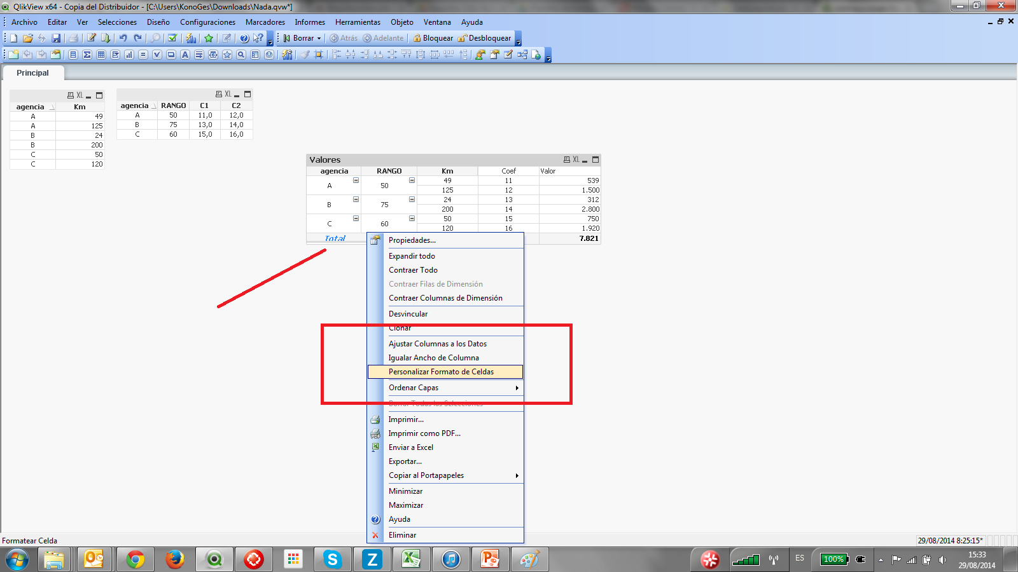The width and height of the screenshot is (1018, 572).
Task: Collapse agencia C row in Valores table
Action: click(x=356, y=219)
